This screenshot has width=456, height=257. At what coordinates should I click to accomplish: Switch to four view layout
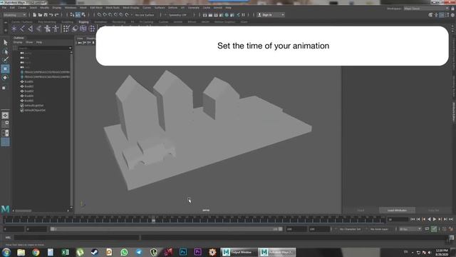[5, 124]
